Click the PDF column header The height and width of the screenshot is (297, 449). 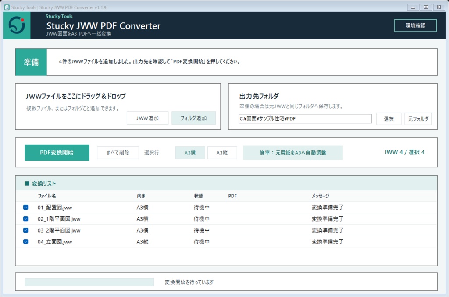click(x=232, y=196)
